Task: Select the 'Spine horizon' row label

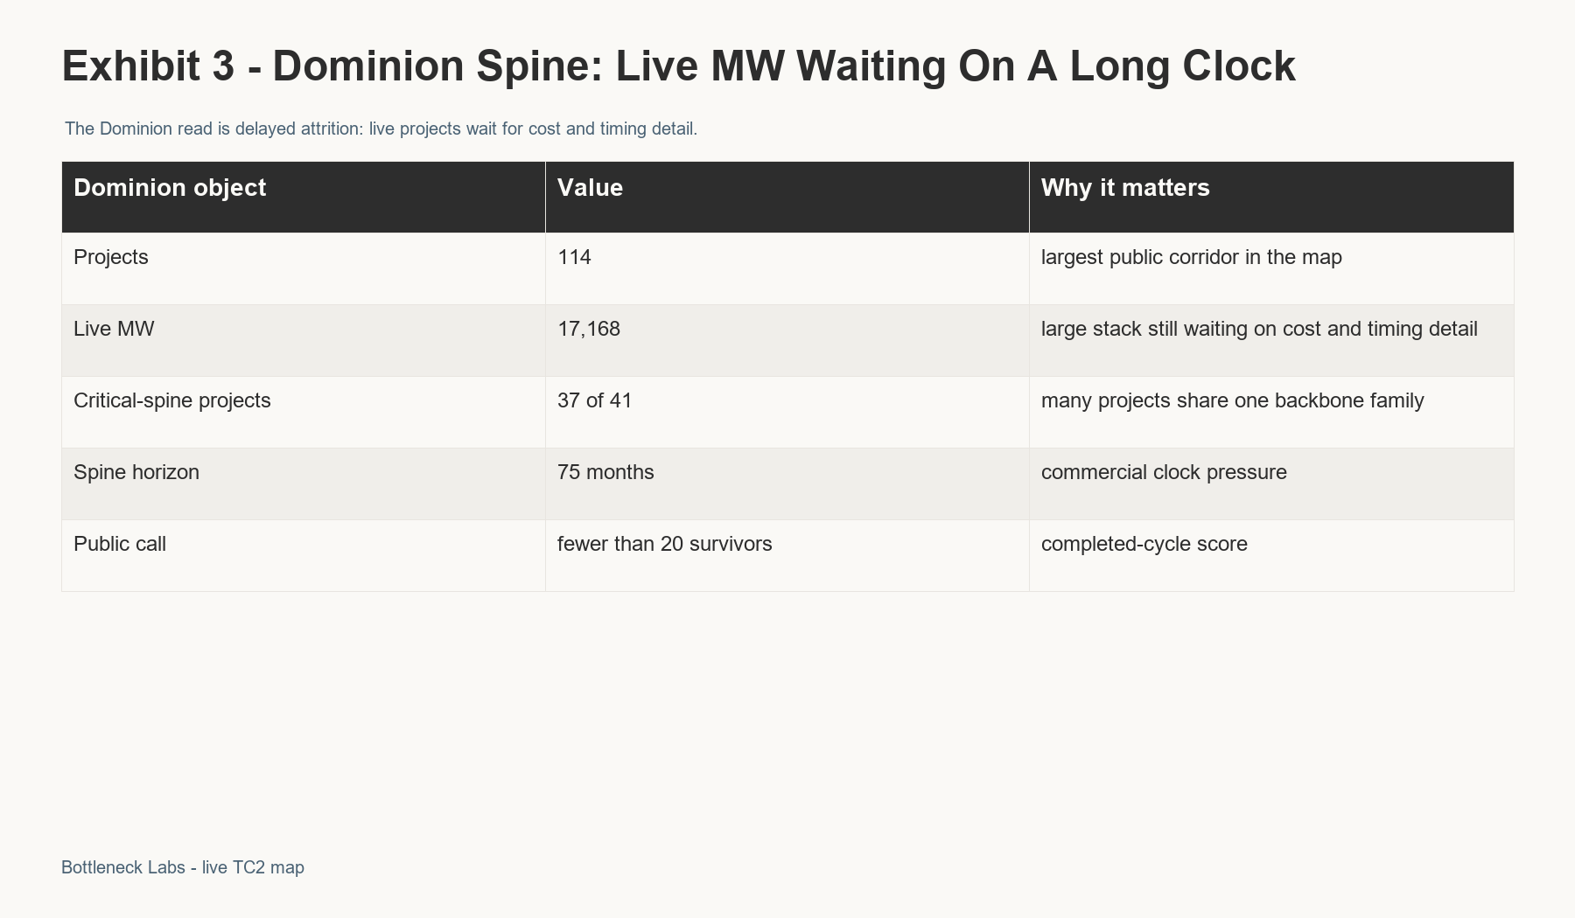Action: tap(304, 483)
